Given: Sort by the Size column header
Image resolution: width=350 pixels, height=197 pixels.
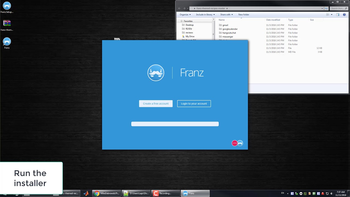Looking at the screenshot, I should [312, 20].
